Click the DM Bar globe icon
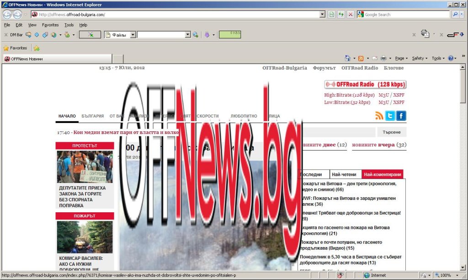468x280 pixels. tap(53, 35)
